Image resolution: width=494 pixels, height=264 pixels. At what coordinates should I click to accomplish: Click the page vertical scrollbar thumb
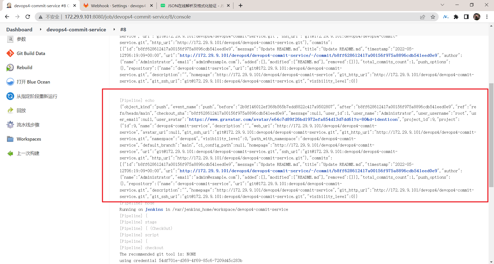point(491,135)
